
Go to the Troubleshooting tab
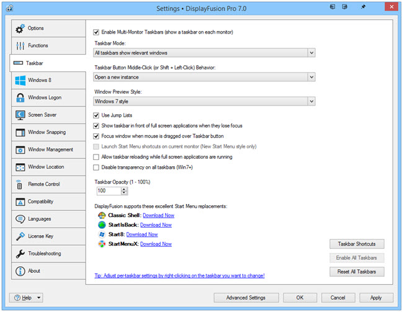point(48,254)
